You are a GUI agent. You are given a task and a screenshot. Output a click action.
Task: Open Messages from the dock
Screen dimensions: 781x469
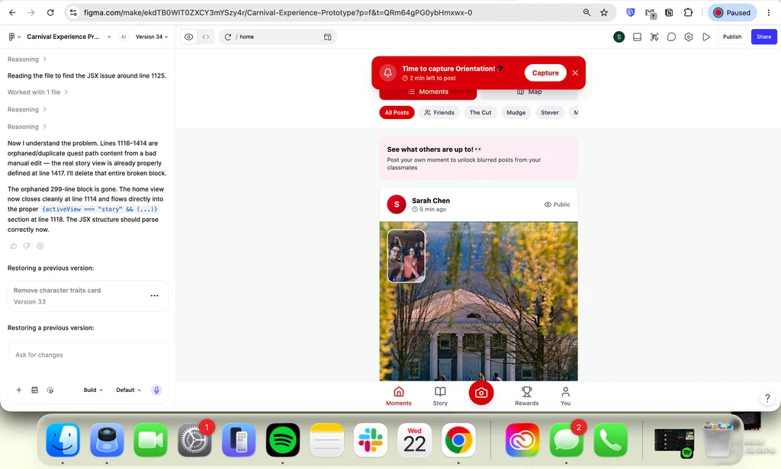pyautogui.click(x=567, y=440)
